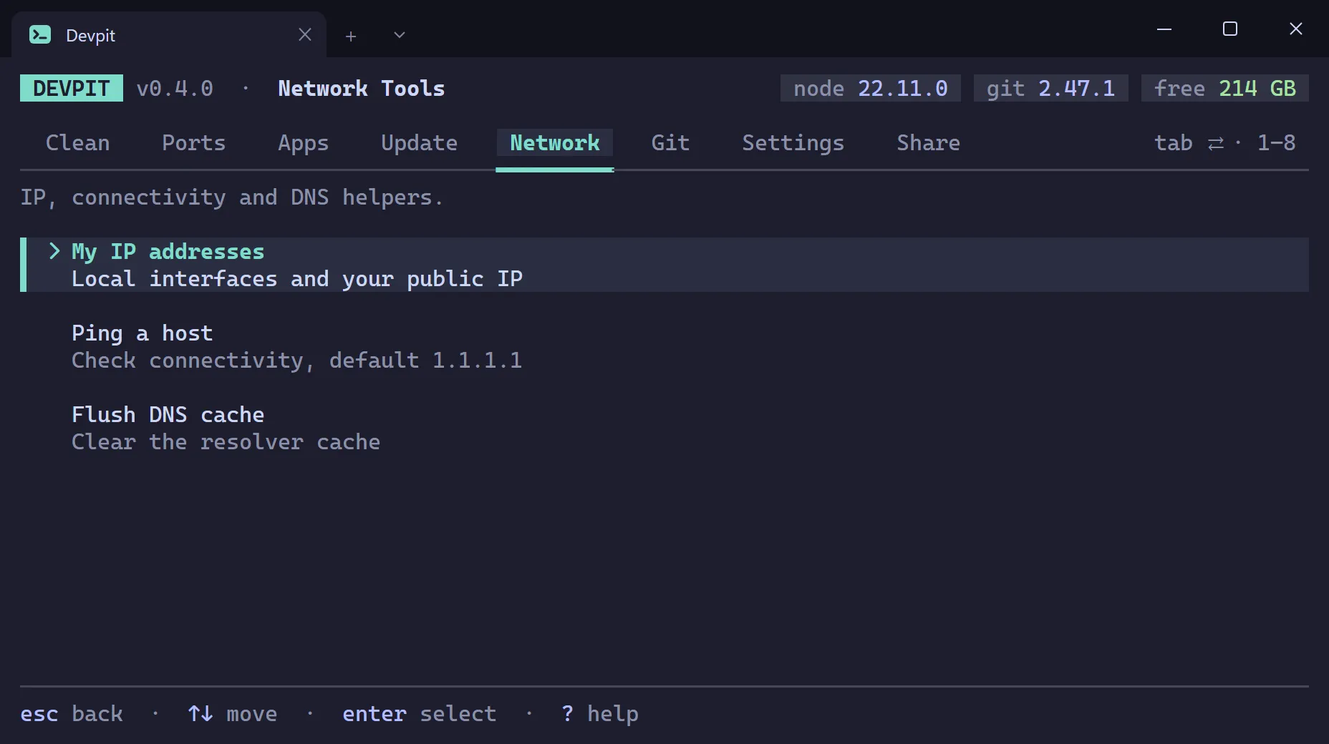Click the node 22.11.0 version badge
This screenshot has height=744, width=1329.
click(871, 88)
